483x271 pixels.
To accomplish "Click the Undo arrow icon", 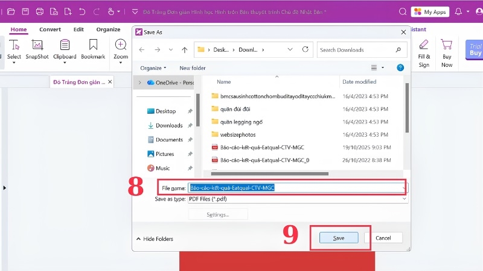I will (82, 11).
